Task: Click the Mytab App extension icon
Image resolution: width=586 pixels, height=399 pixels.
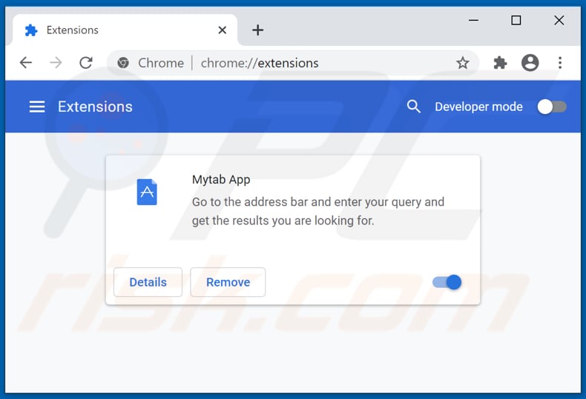Action: [x=147, y=192]
